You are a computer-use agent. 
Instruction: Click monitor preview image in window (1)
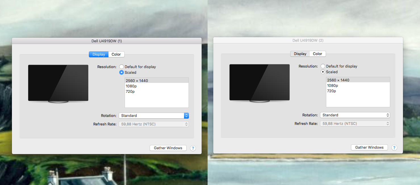58,83
